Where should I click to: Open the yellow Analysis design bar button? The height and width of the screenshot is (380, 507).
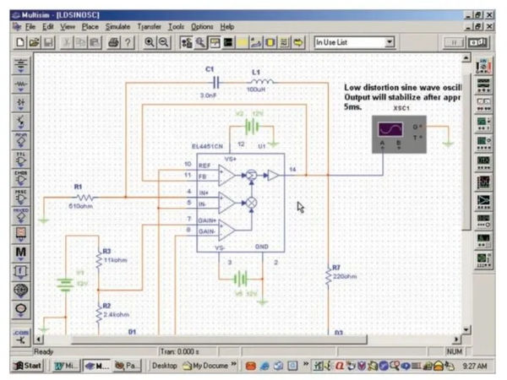(x=243, y=42)
